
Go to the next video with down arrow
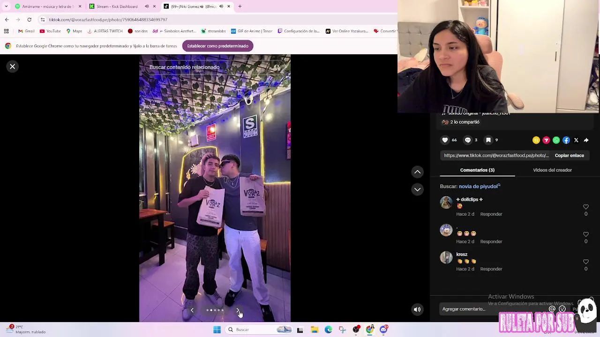pos(417,190)
